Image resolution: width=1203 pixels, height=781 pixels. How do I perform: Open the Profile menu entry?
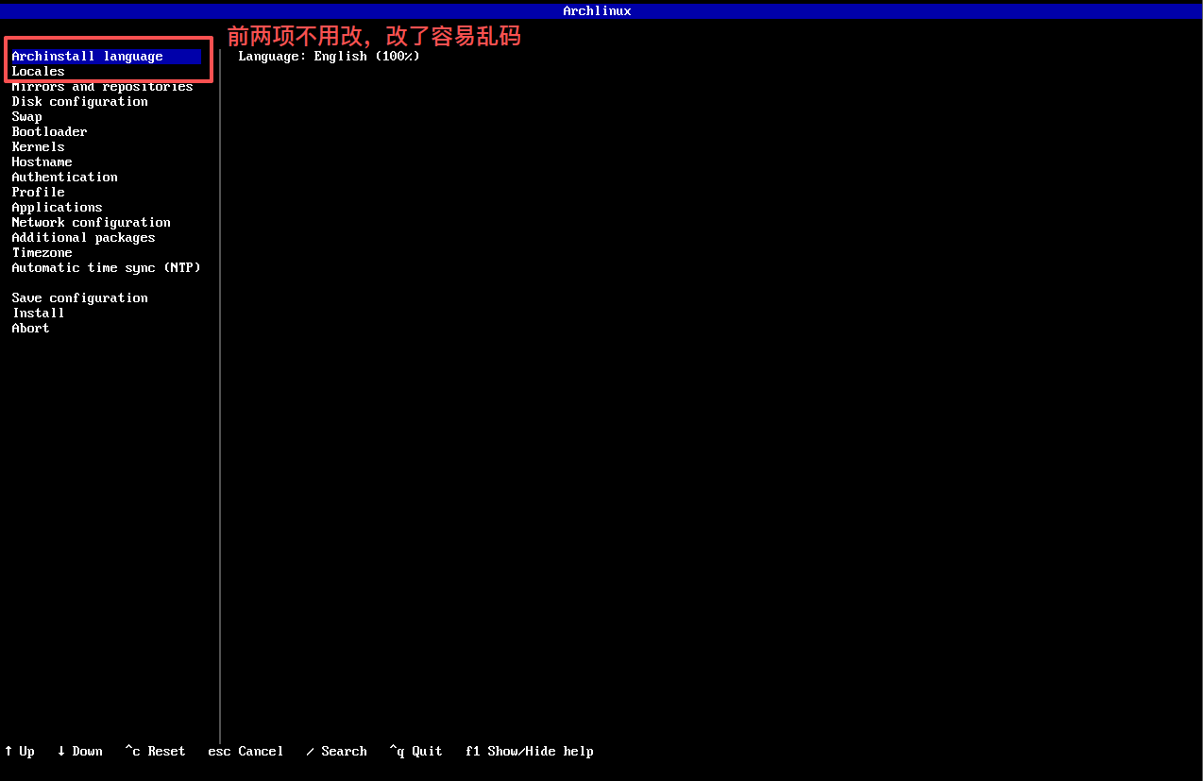tap(39, 193)
